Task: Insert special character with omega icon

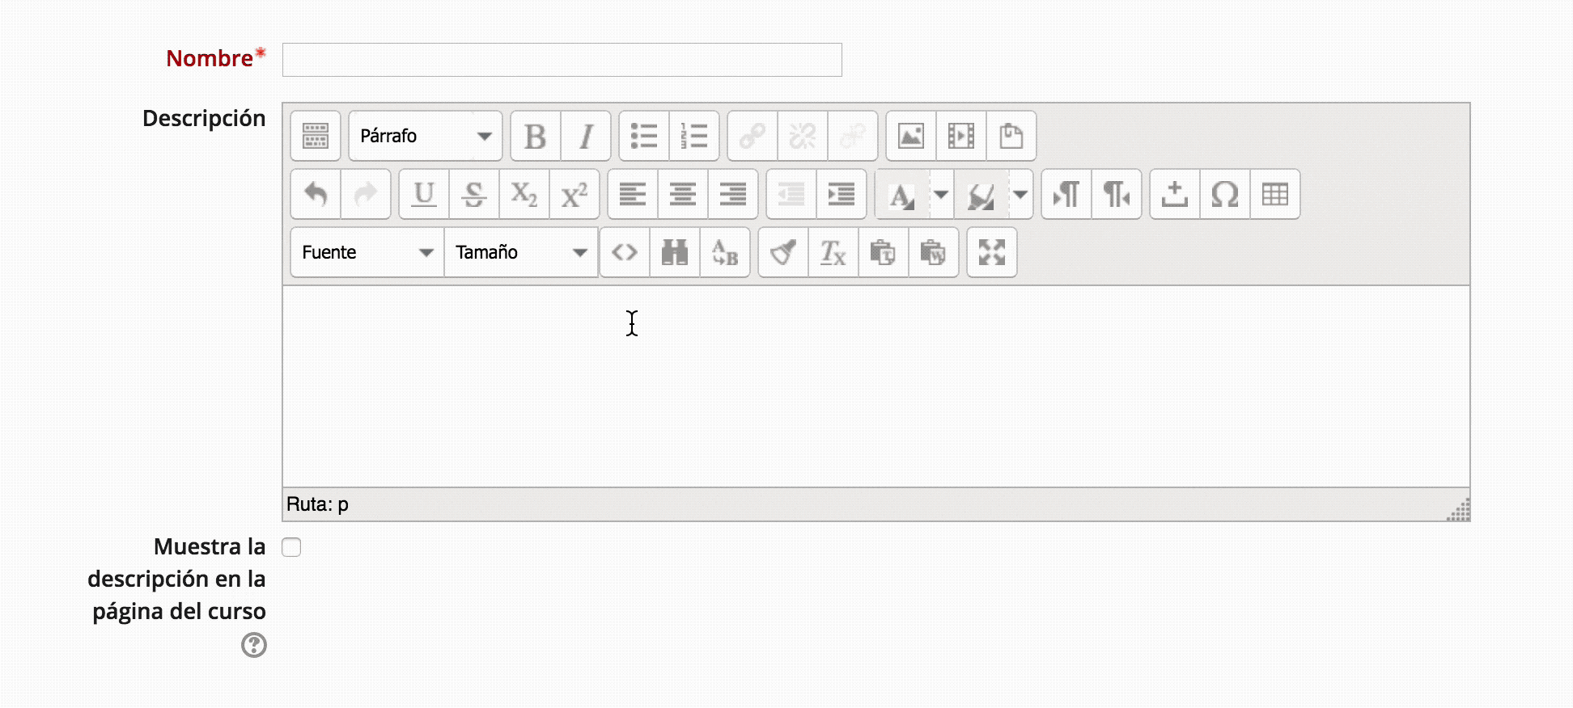Action: (1224, 195)
